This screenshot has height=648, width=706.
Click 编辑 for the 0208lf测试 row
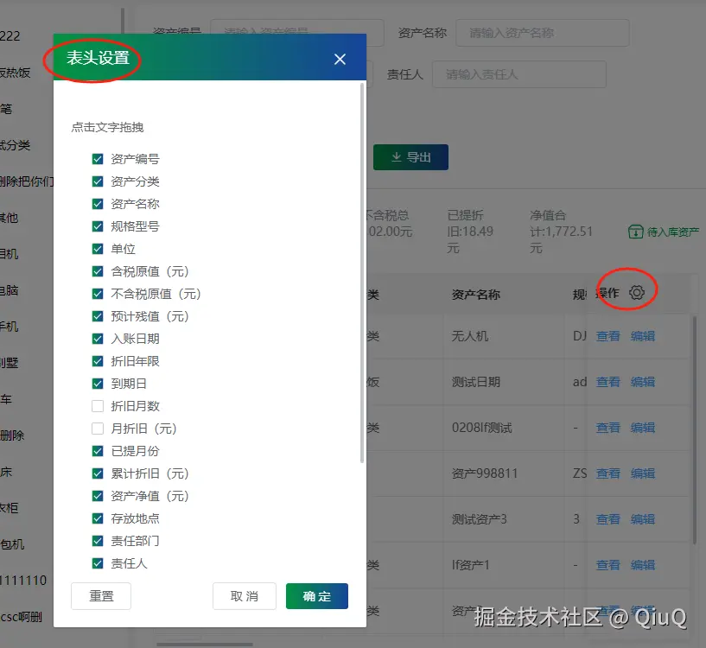click(643, 428)
